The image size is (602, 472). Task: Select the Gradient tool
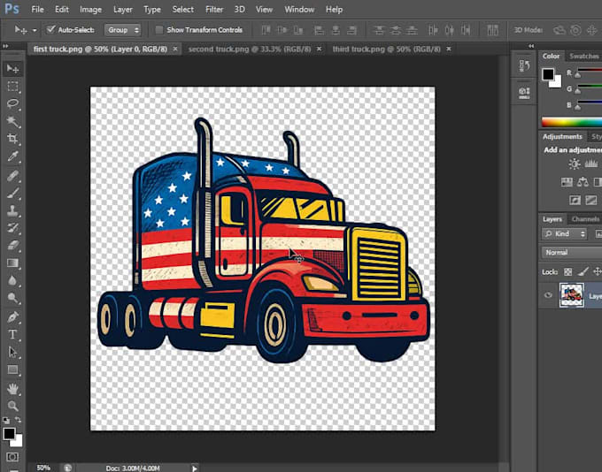click(12, 263)
